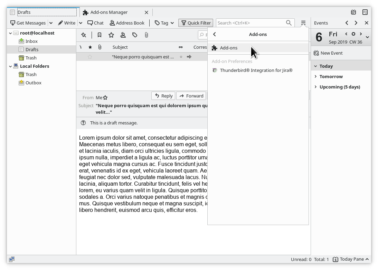
Task: Select Add-ons menu entry
Action: point(229,48)
